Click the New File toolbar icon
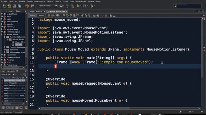206x115 pixels. (x=4, y=6)
